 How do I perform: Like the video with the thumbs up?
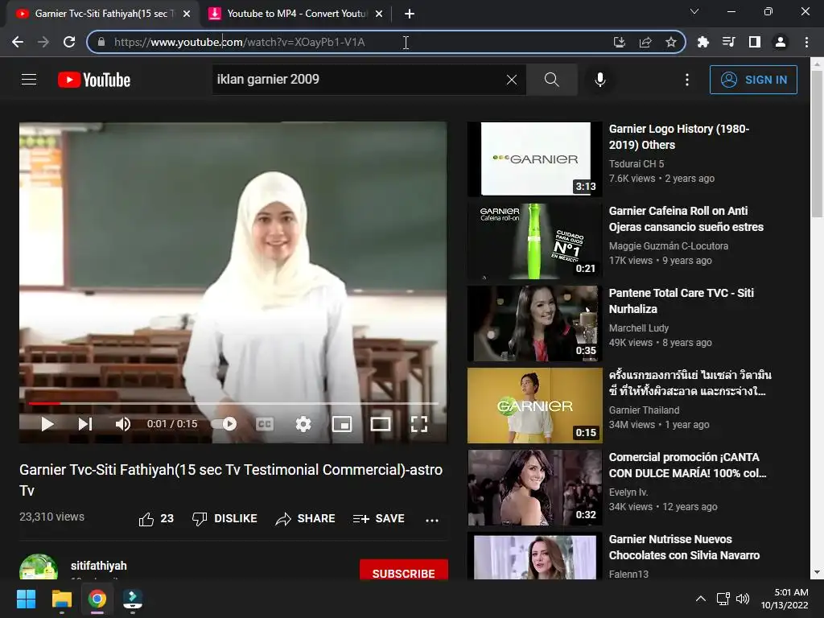[156, 519]
